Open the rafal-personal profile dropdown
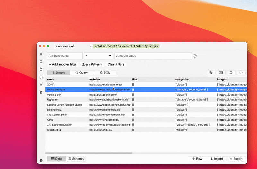 [x=73, y=46]
